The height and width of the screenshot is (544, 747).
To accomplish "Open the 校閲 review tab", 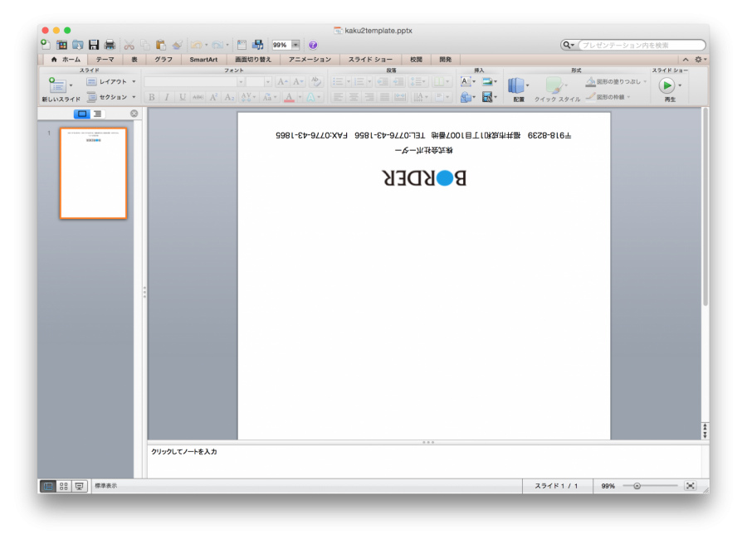I will tap(417, 60).
